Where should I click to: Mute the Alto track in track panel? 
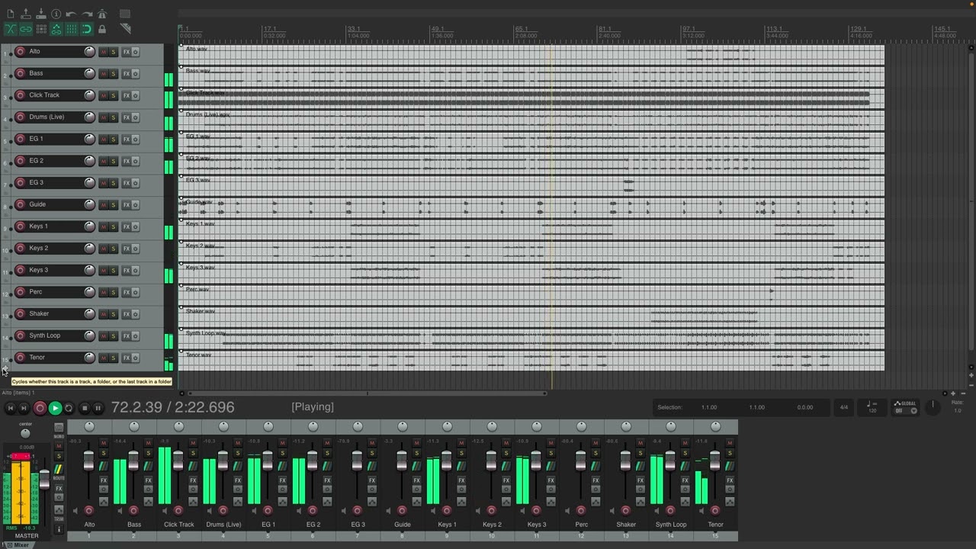104,52
